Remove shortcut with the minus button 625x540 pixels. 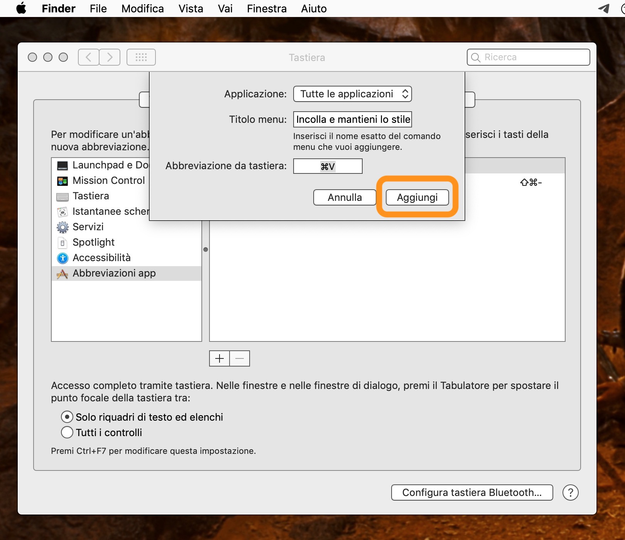(x=240, y=358)
